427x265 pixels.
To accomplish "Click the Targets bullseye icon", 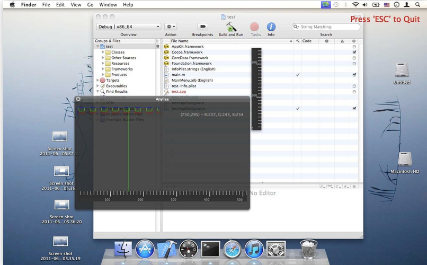I will pyautogui.click(x=103, y=81).
